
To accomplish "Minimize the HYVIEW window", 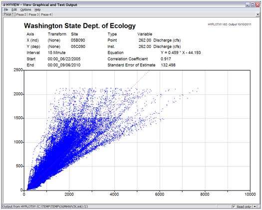I will 248,5.
